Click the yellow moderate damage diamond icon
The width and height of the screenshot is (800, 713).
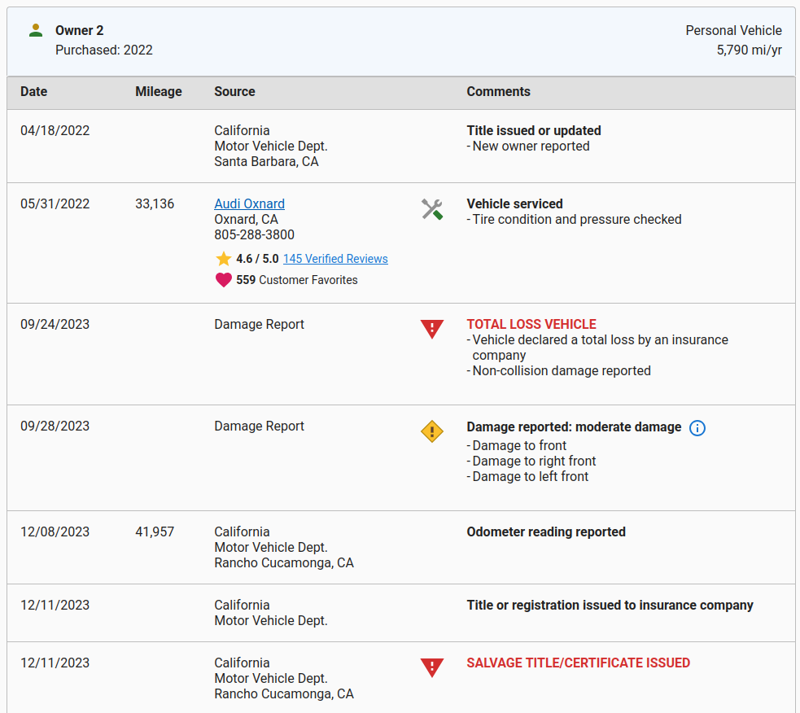click(432, 431)
